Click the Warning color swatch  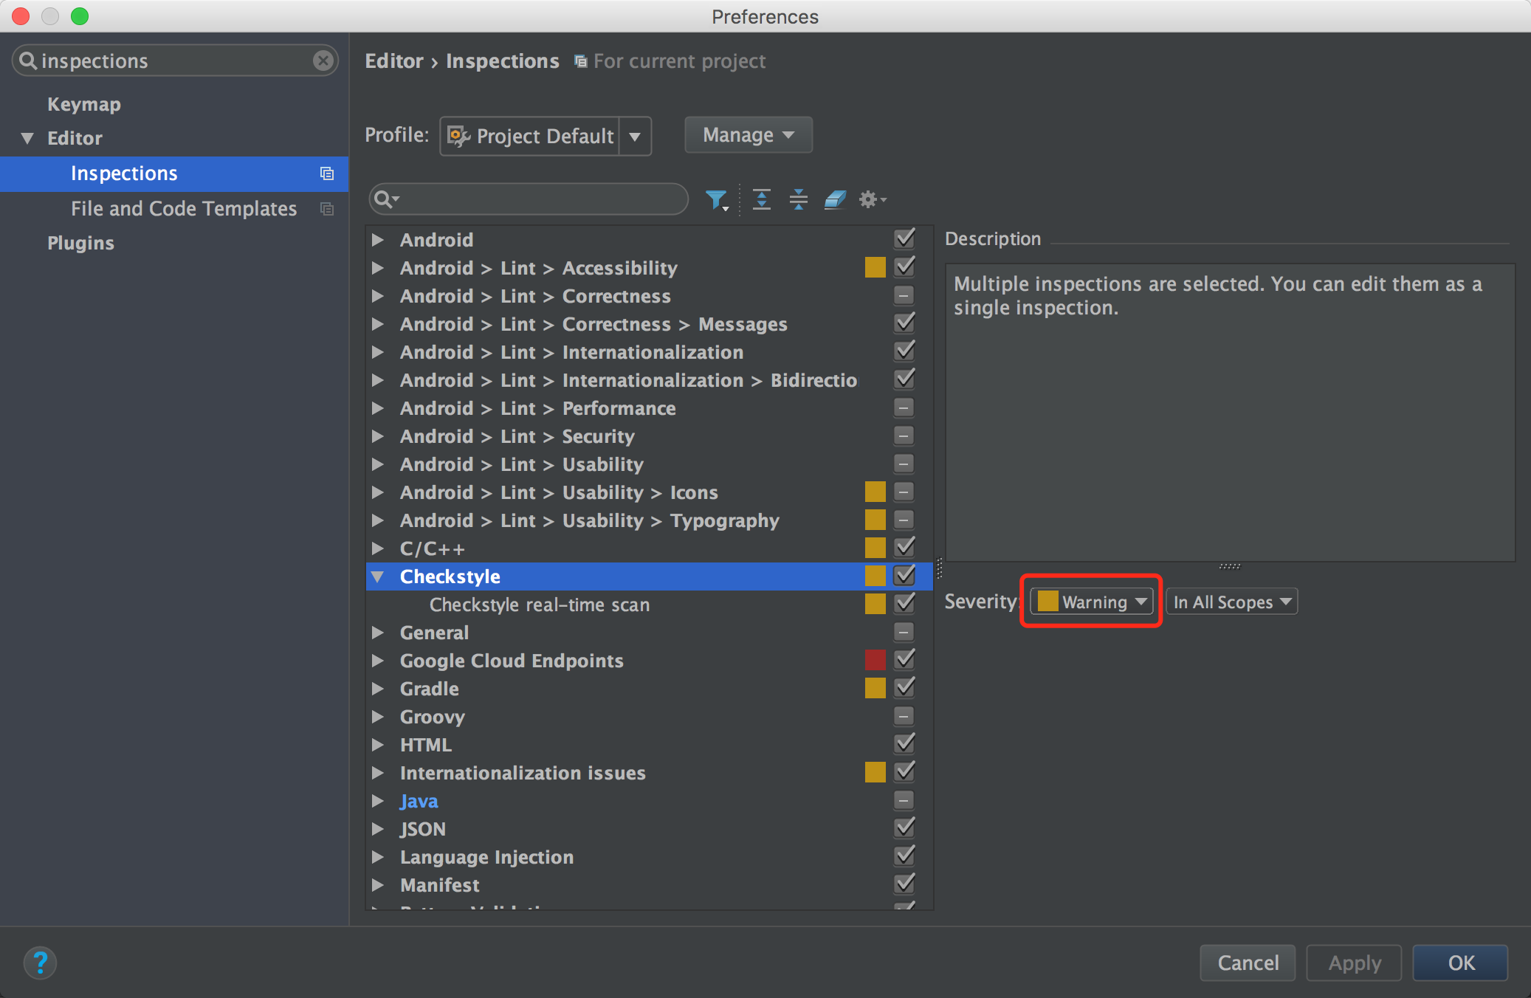tap(1043, 603)
